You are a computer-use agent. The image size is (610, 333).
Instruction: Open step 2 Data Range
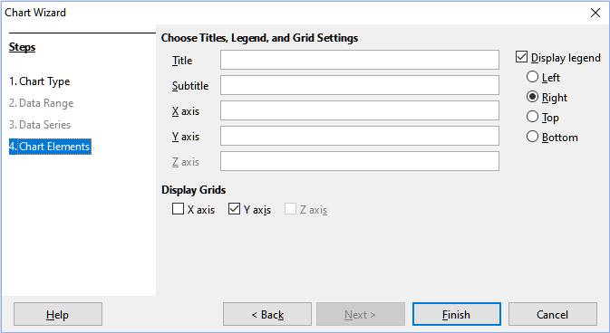click(41, 103)
